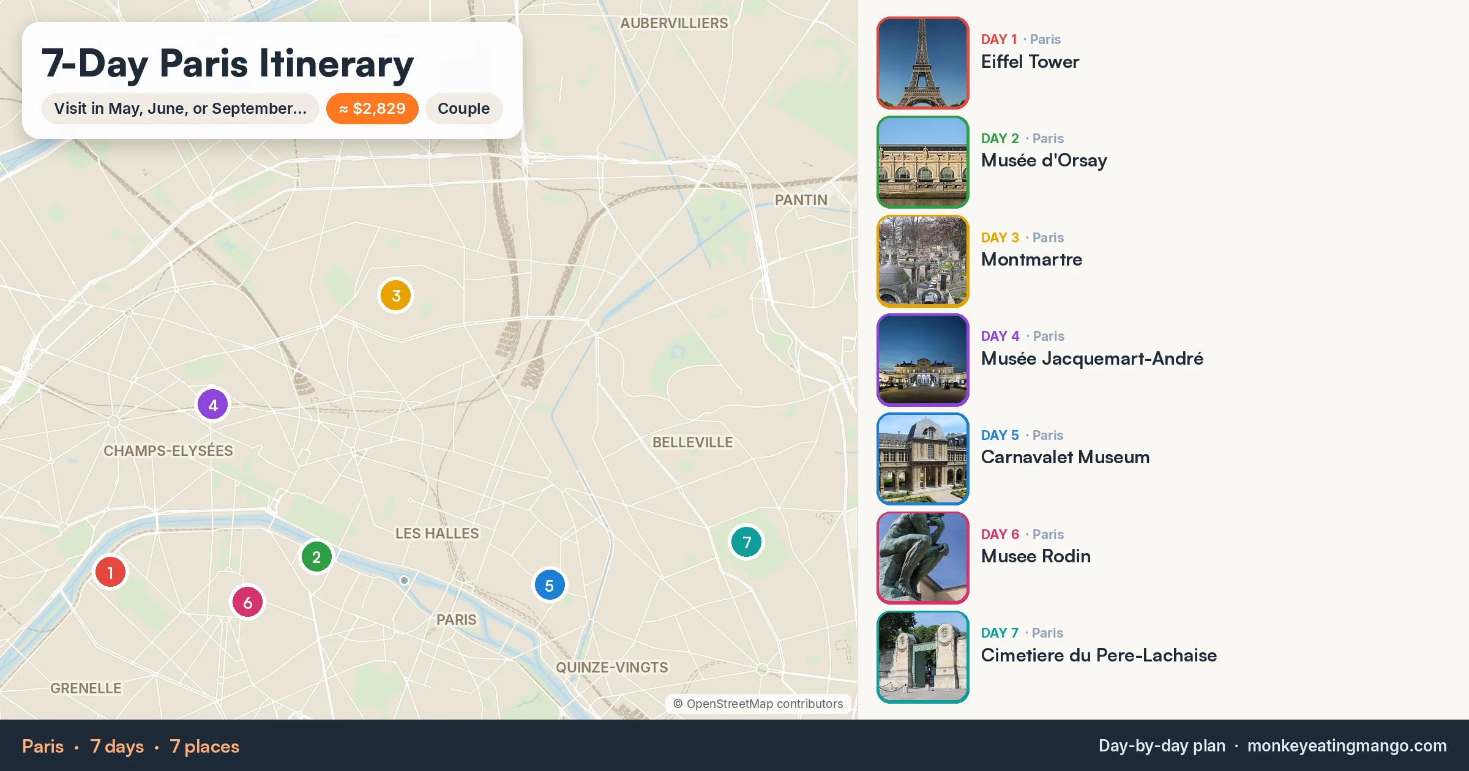Select teal map marker 7
This screenshot has width=1469, height=771.
pos(746,542)
